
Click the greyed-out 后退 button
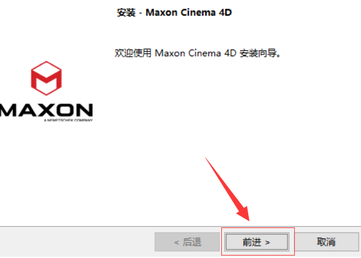click(x=187, y=241)
